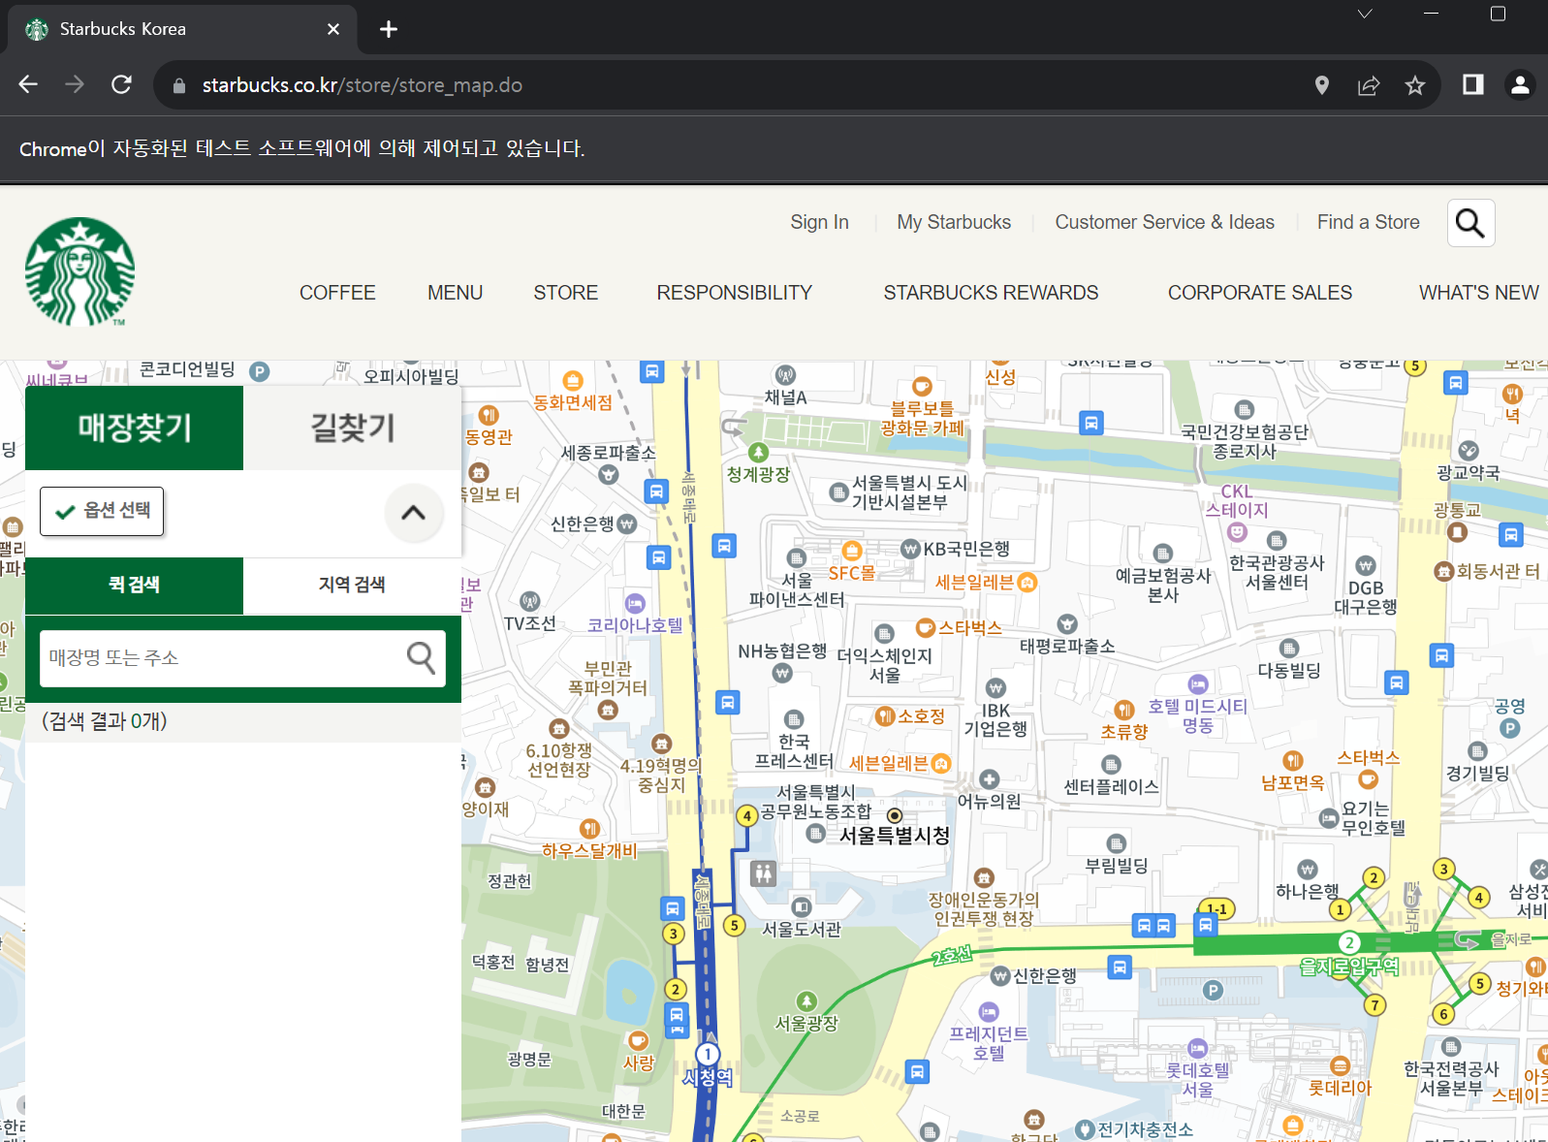The height and width of the screenshot is (1142, 1548).
Task: Switch to the 매장찾기 tab
Action: point(134,428)
